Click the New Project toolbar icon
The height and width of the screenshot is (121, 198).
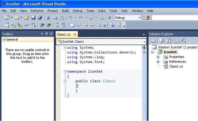coord(7,18)
